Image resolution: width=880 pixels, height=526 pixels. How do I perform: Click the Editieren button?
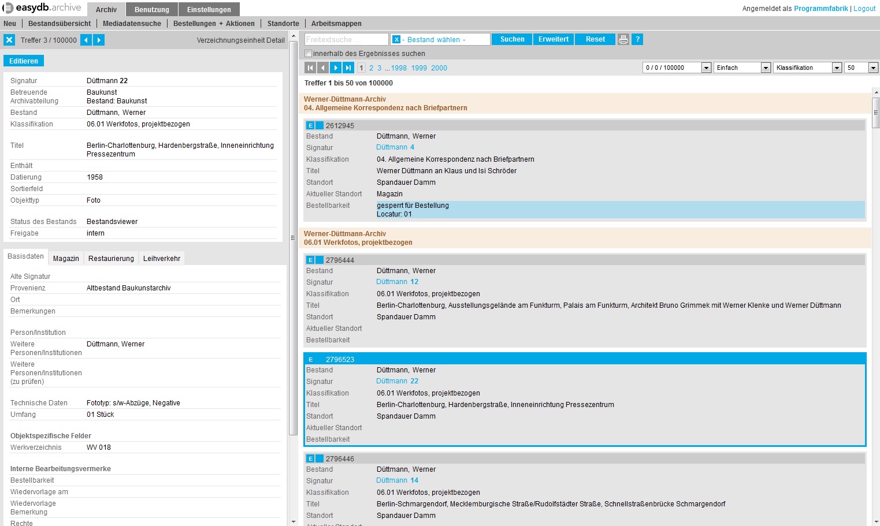tap(24, 61)
